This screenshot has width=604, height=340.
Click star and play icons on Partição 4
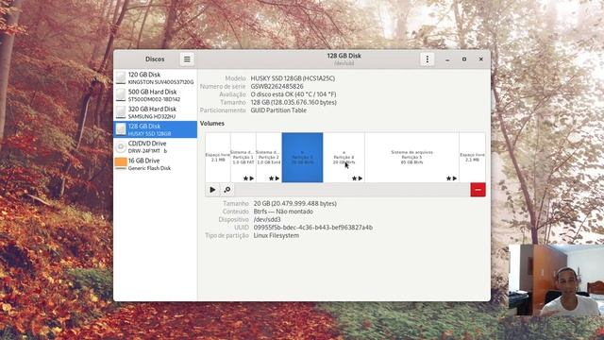pyautogui.click(x=357, y=178)
